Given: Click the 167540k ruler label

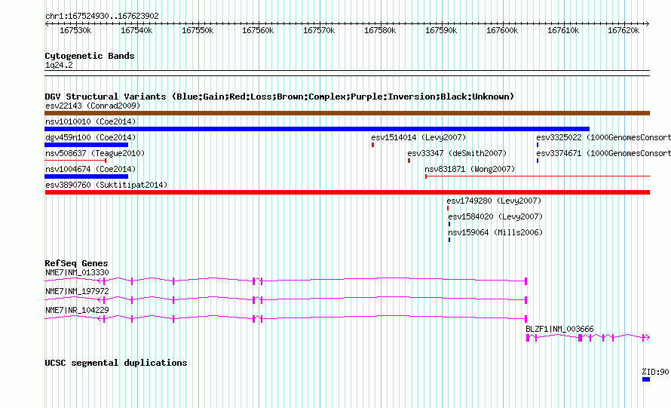Looking at the screenshot, I should click(136, 30).
